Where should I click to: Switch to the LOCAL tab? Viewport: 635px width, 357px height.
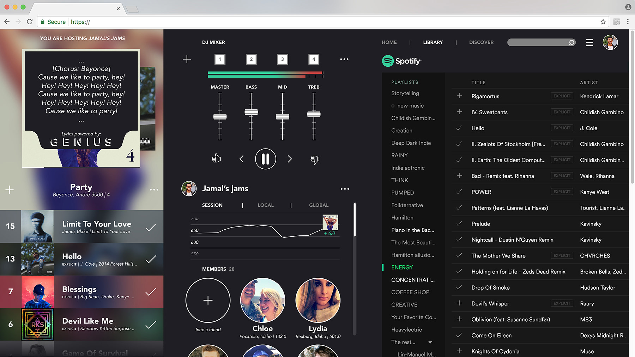pos(266,205)
